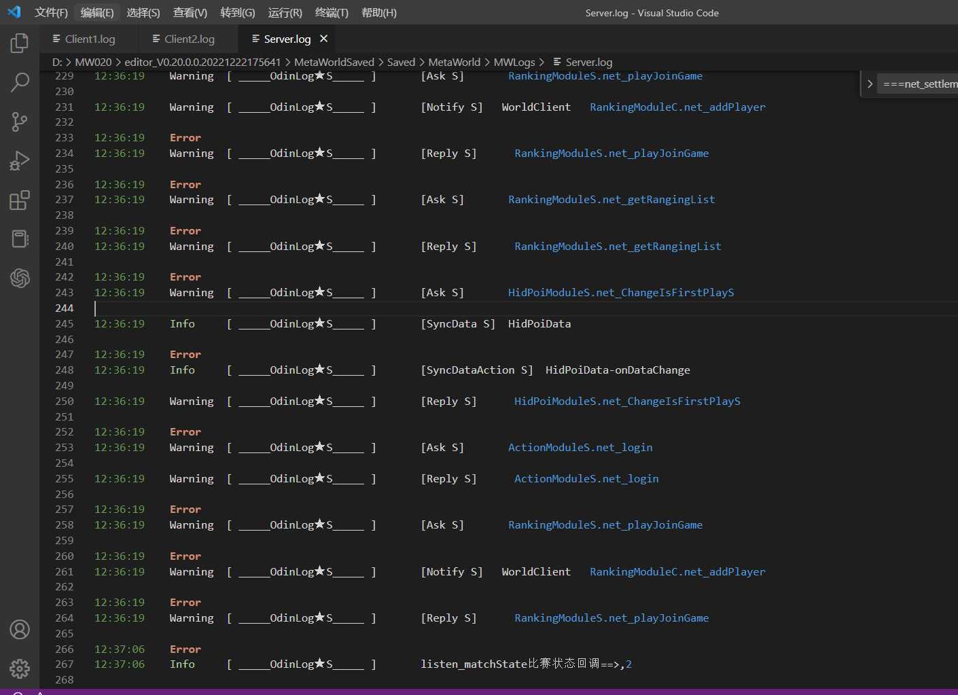Click ActionModuleS.net_login on line 253
The image size is (958, 695).
point(580,448)
